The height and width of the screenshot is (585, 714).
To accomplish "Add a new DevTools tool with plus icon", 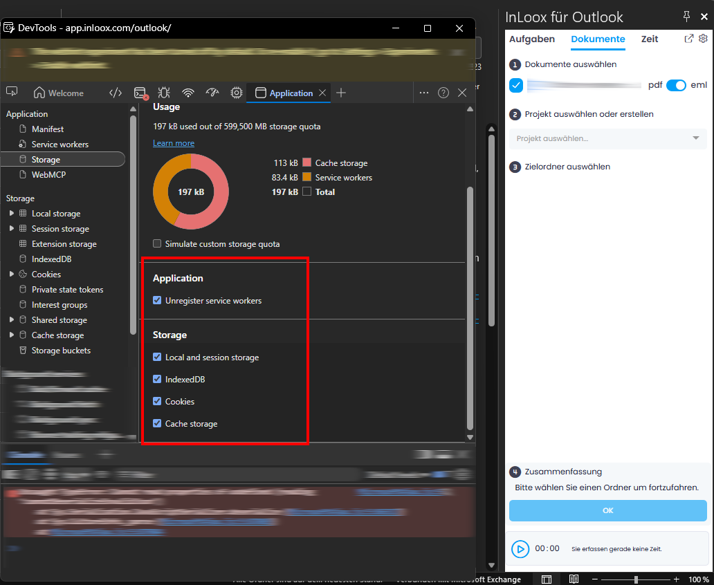I will (341, 93).
